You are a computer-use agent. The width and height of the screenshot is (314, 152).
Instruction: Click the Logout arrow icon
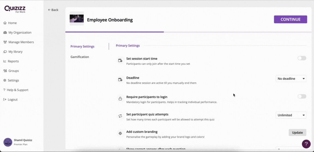pos(5,100)
